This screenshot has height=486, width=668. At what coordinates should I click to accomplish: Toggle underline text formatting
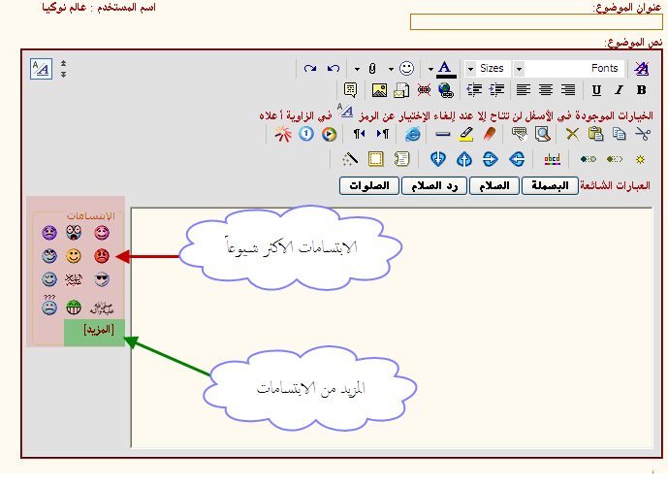pos(595,90)
